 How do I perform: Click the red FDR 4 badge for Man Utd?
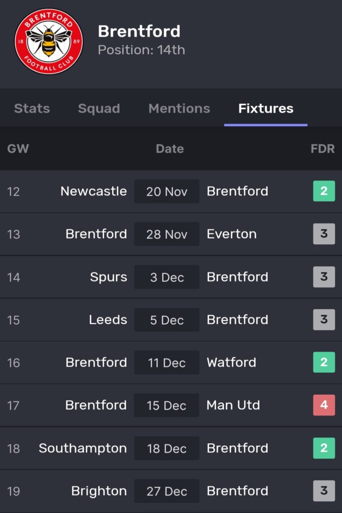click(323, 405)
